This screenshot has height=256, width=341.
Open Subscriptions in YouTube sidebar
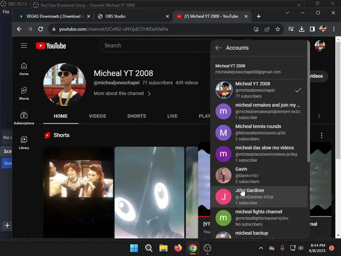point(24,118)
